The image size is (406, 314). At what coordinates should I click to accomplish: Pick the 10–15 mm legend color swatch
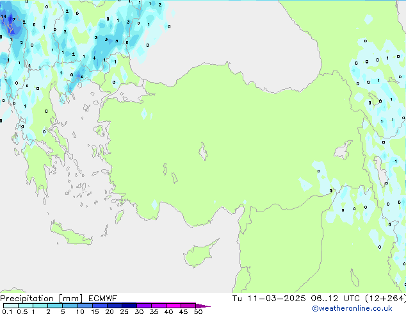[85, 306]
